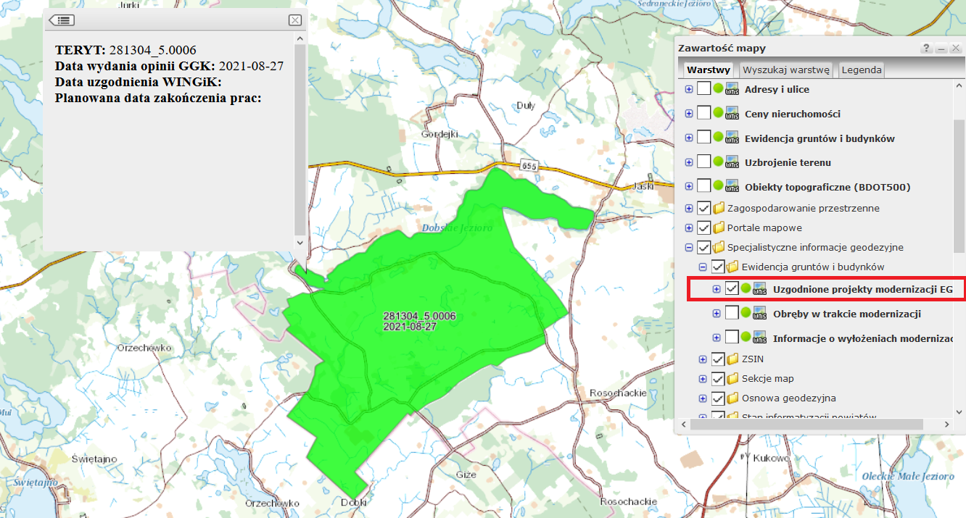
Task: Expand the ZSIN folder node
Action: tap(703, 359)
